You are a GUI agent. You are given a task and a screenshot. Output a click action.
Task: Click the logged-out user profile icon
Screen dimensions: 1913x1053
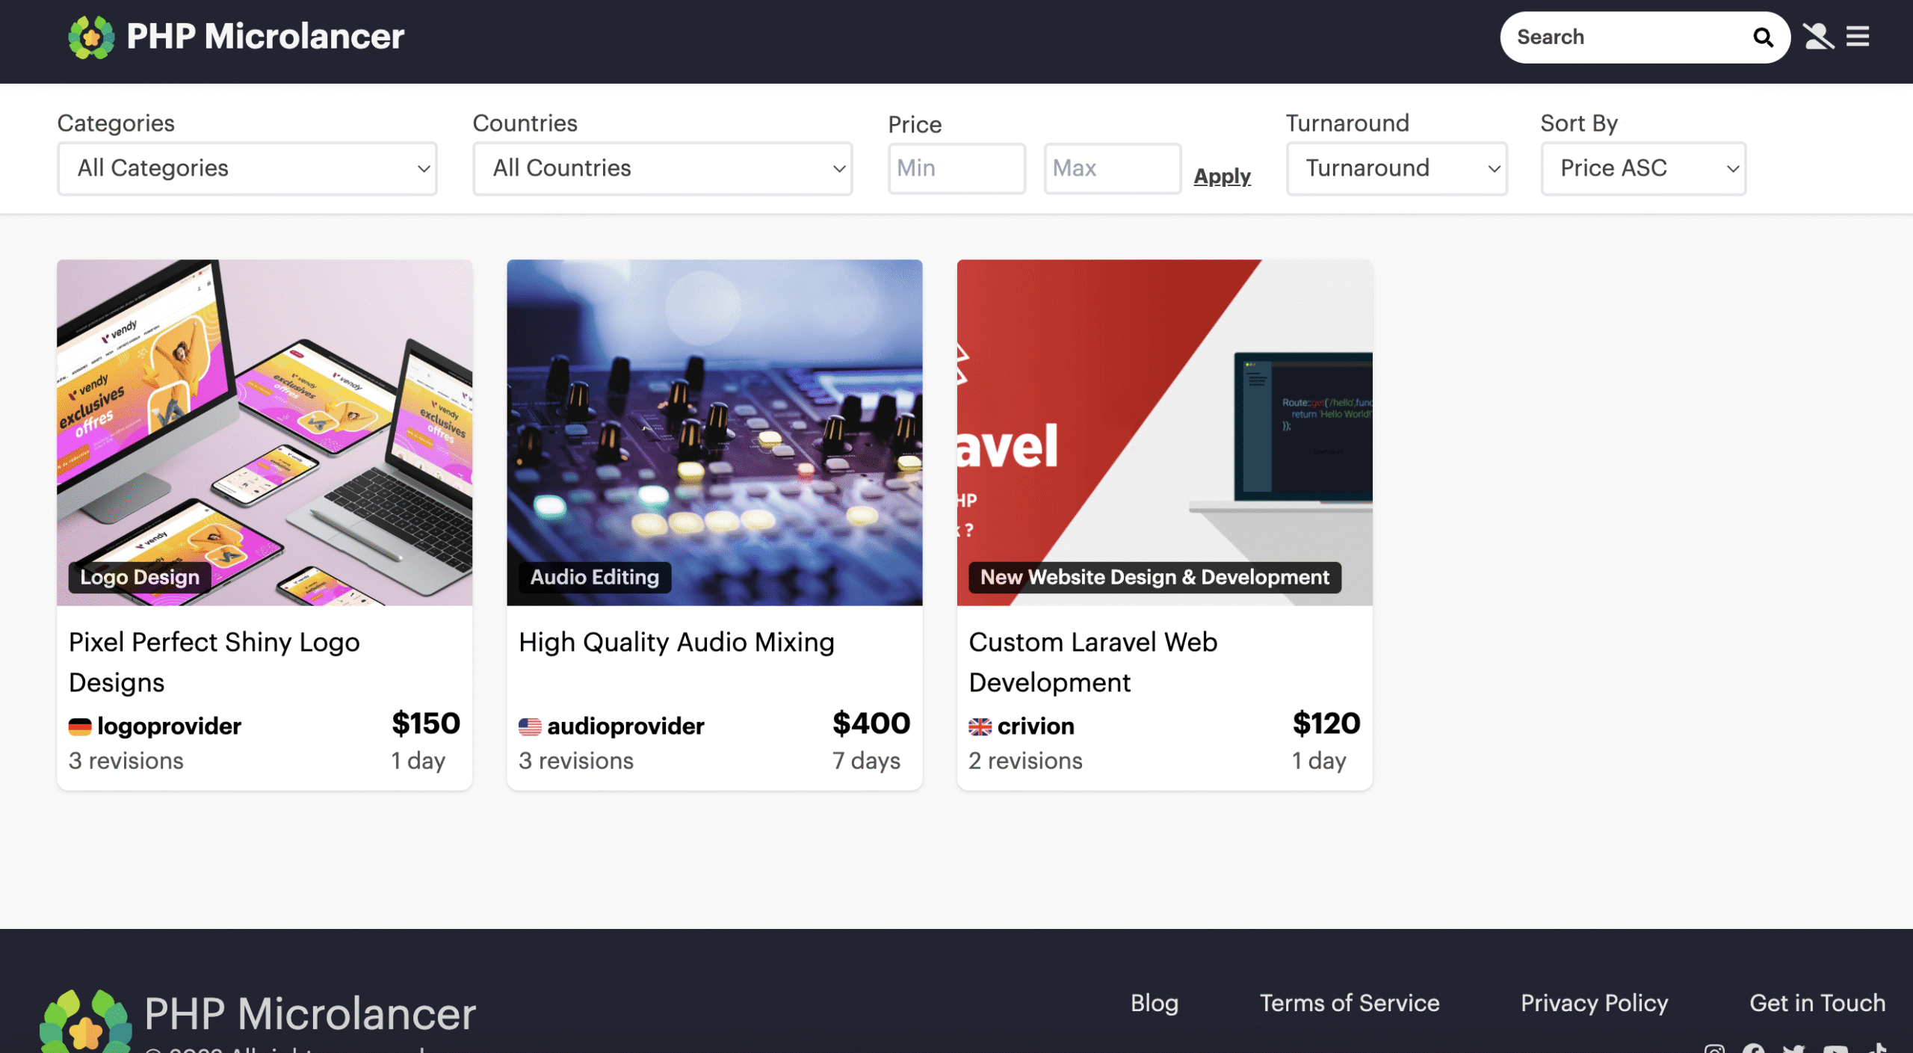tap(1818, 37)
